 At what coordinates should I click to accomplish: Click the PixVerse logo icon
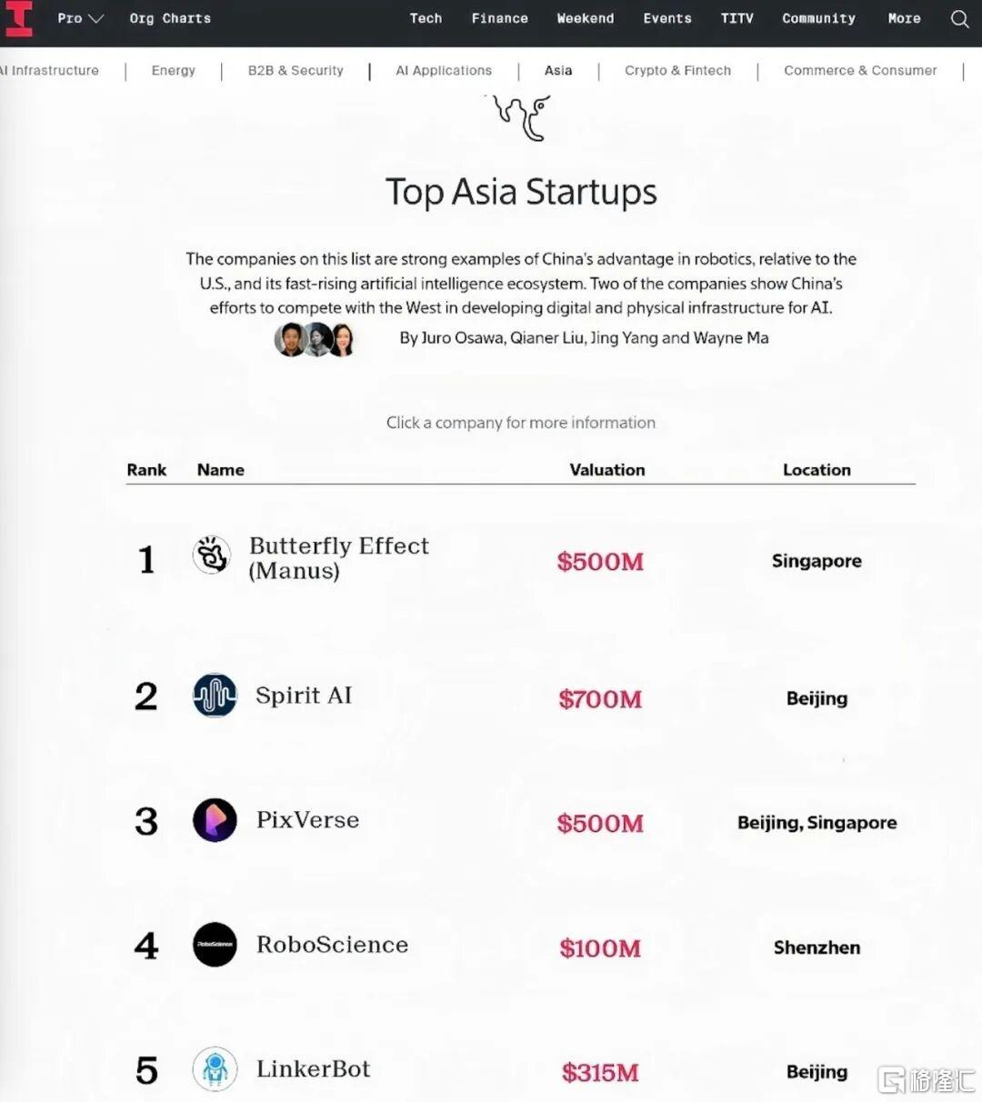215,820
